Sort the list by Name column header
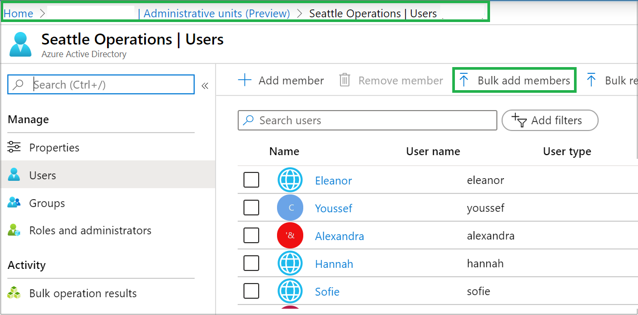This screenshot has width=638, height=315. pyautogui.click(x=284, y=151)
